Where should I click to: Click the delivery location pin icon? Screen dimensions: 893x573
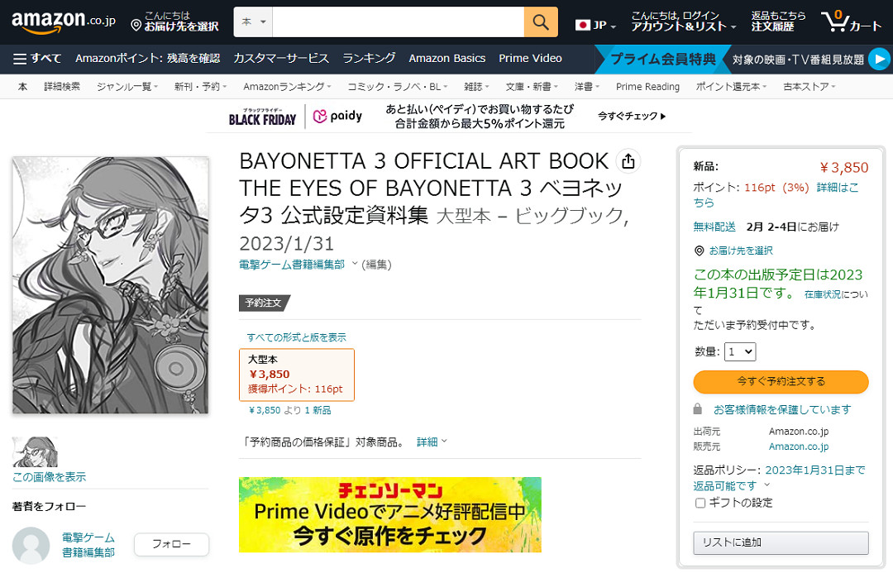[136, 26]
